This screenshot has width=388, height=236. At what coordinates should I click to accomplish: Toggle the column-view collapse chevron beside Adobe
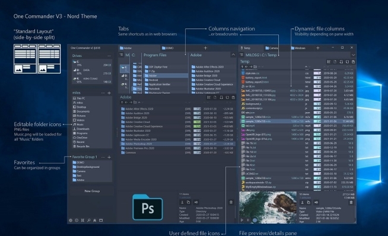coord(233,55)
